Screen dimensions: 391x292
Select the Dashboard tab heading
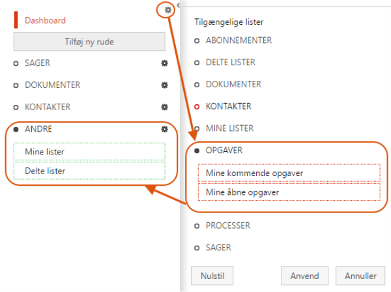pyautogui.click(x=45, y=20)
